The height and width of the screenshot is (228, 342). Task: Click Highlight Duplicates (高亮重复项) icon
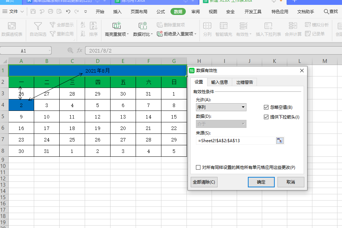click(x=117, y=26)
